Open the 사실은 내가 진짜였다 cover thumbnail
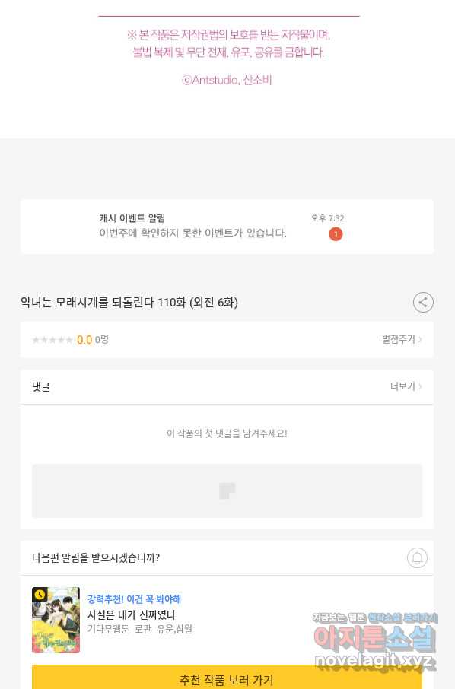 point(56,620)
